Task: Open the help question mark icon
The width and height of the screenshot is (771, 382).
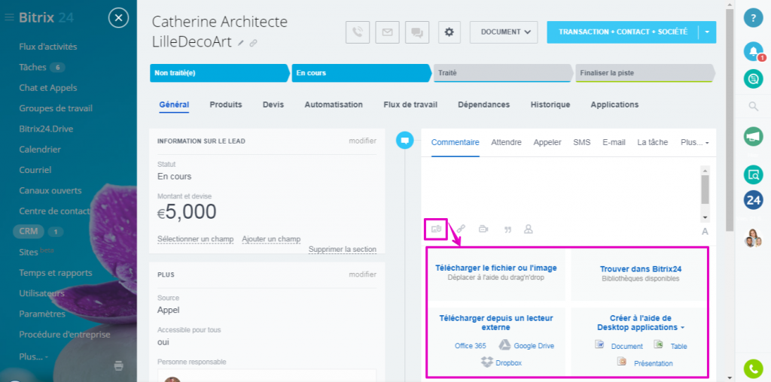Action: (x=753, y=18)
